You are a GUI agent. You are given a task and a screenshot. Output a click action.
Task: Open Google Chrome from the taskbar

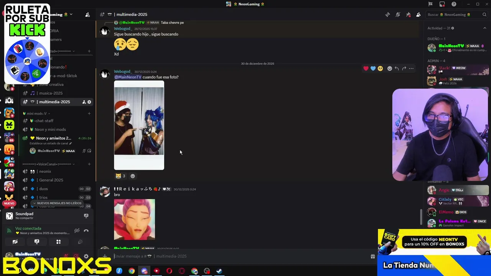coord(132,271)
